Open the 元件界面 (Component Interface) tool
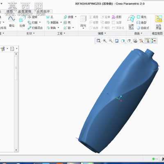Screen dimensions: 164x164 159,22
